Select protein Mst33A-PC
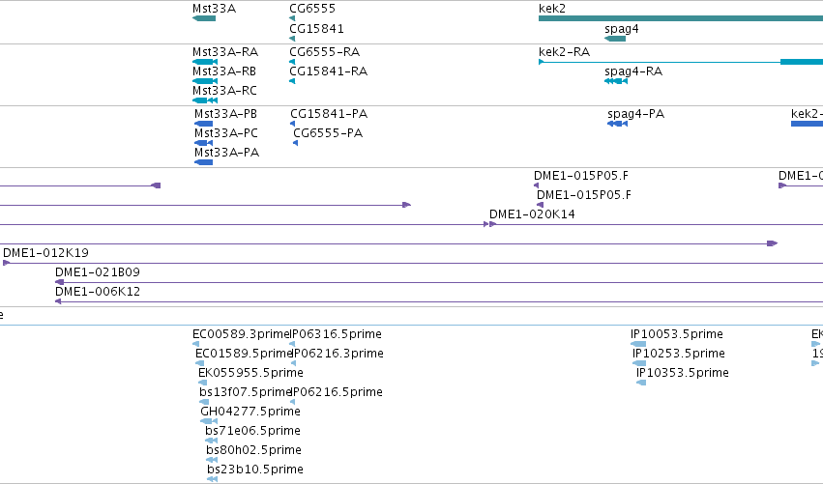This screenshot has width=823, height=484. 204,143
